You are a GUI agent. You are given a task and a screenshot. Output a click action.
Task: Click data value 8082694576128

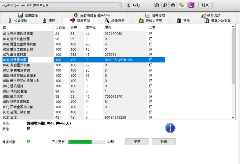click(x=118, y=60)
